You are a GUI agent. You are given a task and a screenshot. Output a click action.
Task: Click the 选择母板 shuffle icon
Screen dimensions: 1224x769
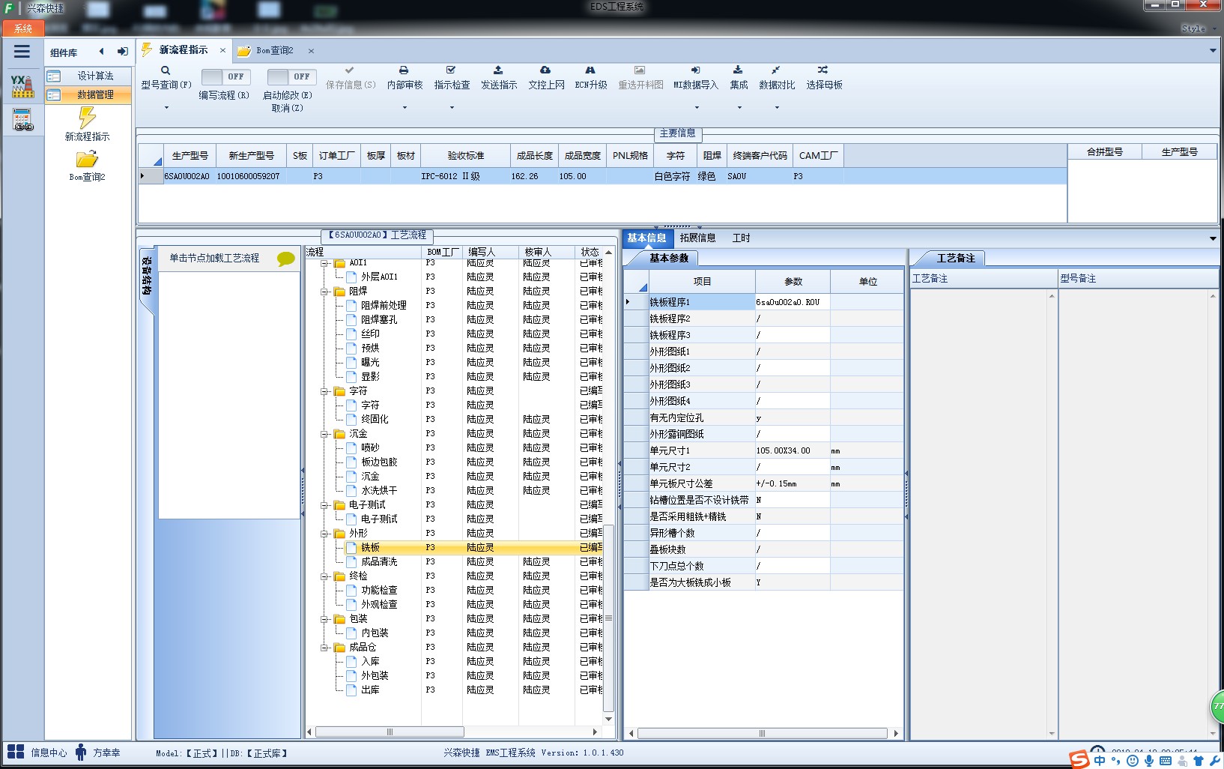click(x=822, y=70)
